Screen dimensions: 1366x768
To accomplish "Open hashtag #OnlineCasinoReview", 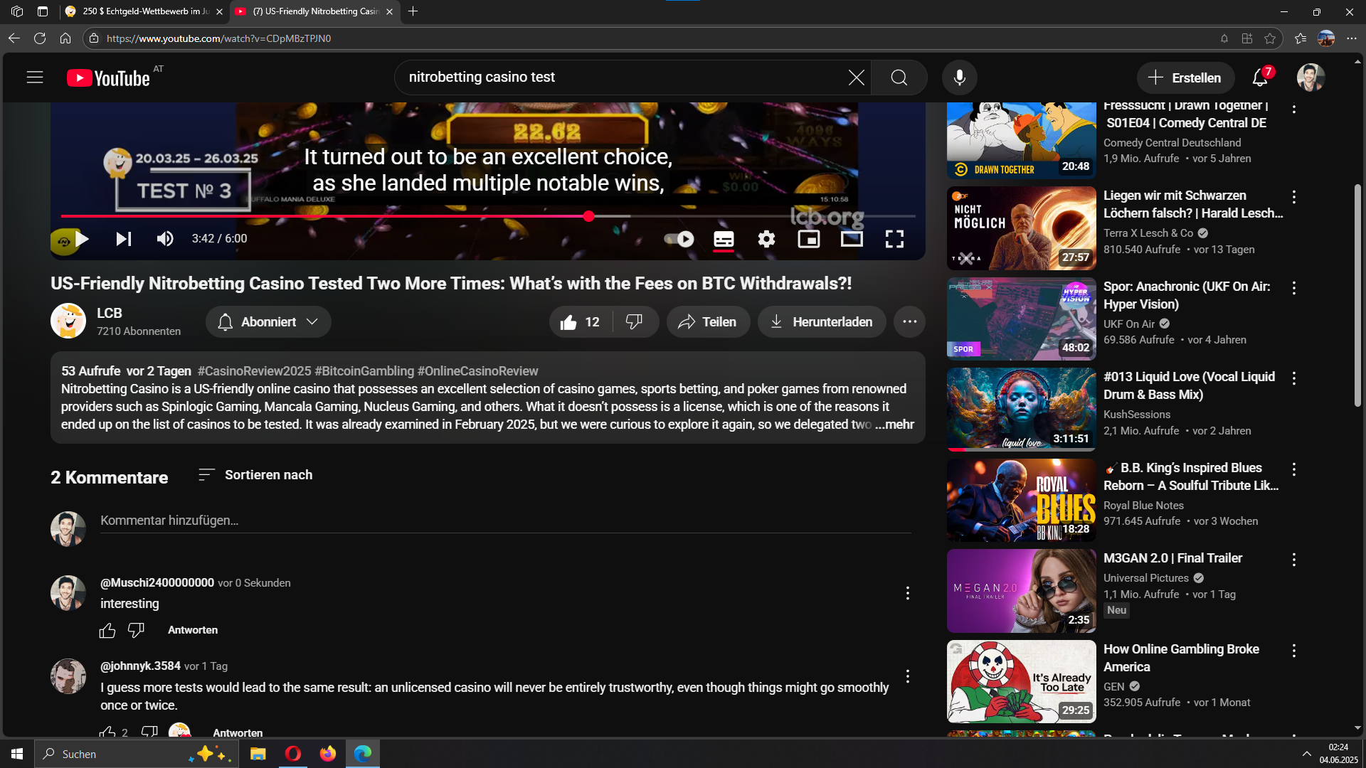I will tap(477, 371).
